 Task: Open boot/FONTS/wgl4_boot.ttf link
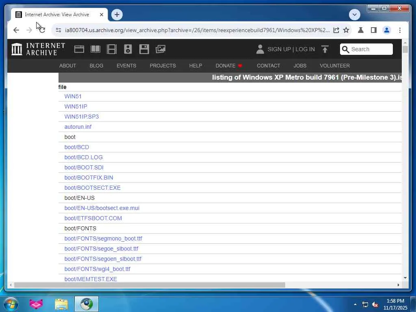tap(97, 269)
